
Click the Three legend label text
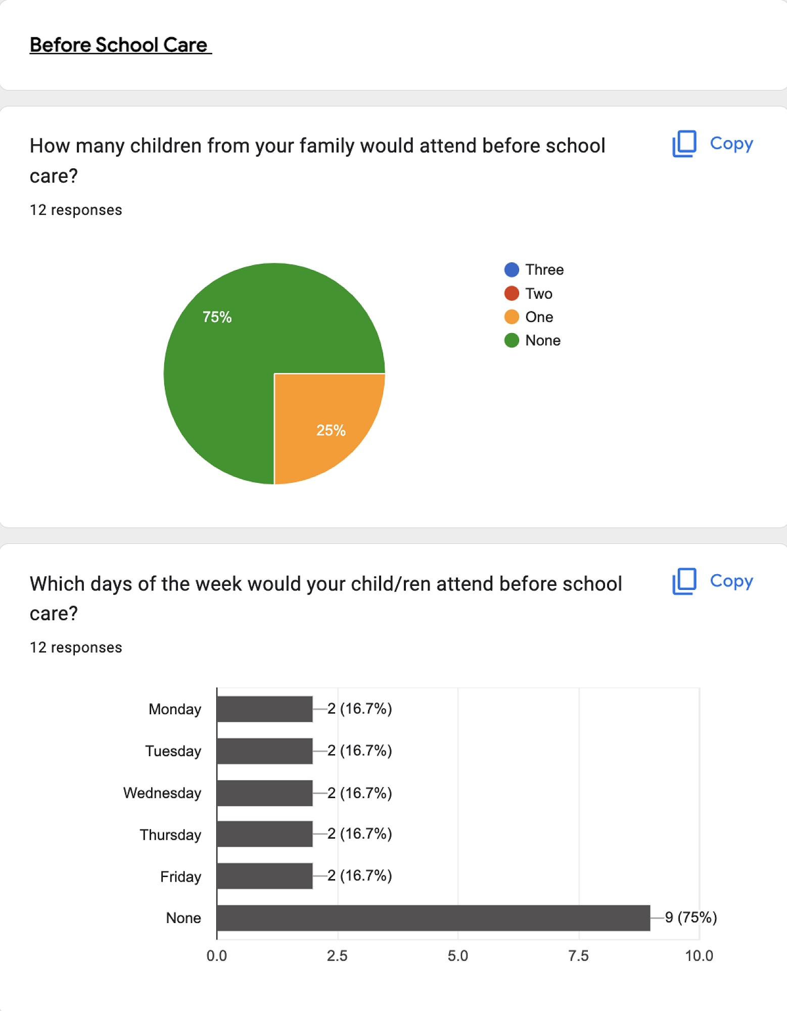coord(544,270)
